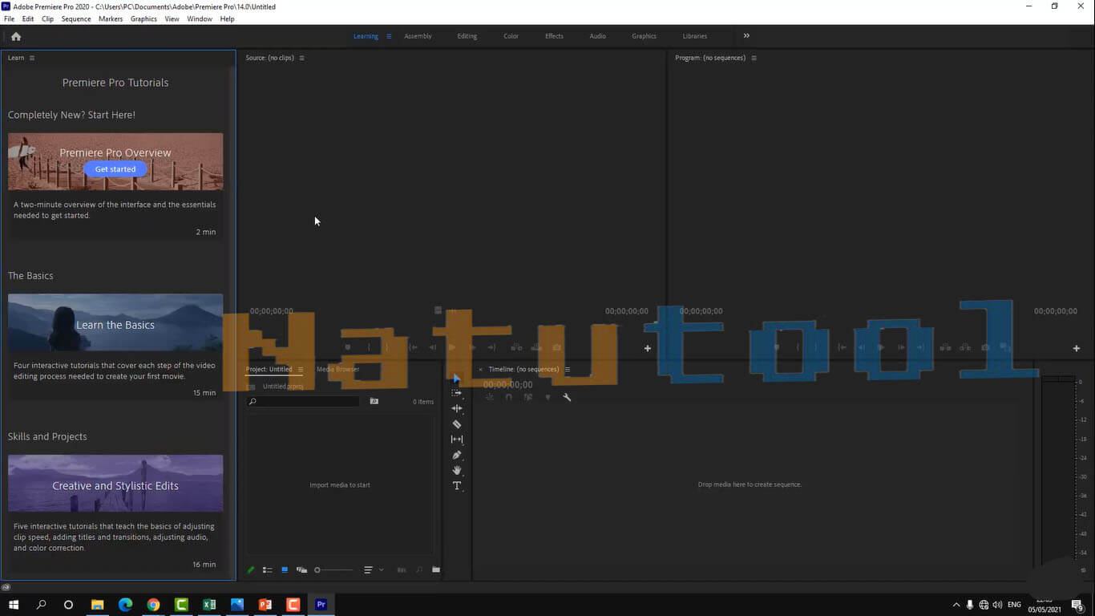1095x616 pixels.
Task: Open volume control in system tray
Action: (x=997, y=605)
